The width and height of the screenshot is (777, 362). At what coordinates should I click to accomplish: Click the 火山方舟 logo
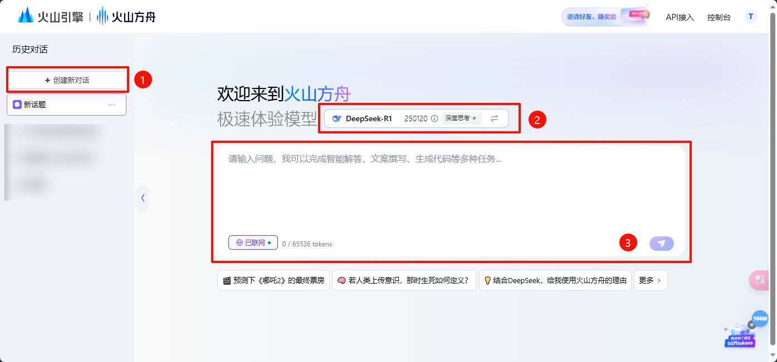pos(126,16)
